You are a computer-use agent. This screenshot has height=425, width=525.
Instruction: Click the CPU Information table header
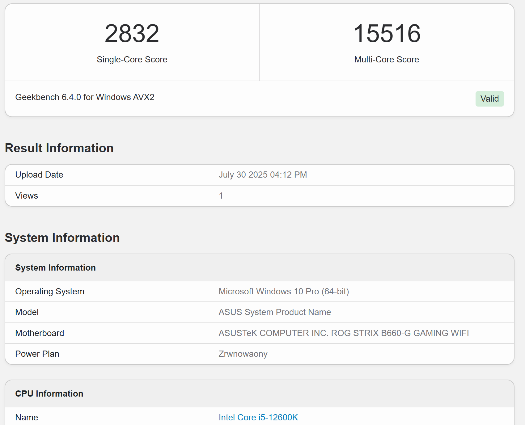tap(49, 393)
